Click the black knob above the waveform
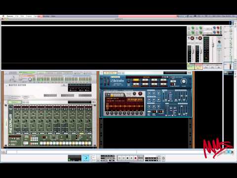 tap(134, 93)
